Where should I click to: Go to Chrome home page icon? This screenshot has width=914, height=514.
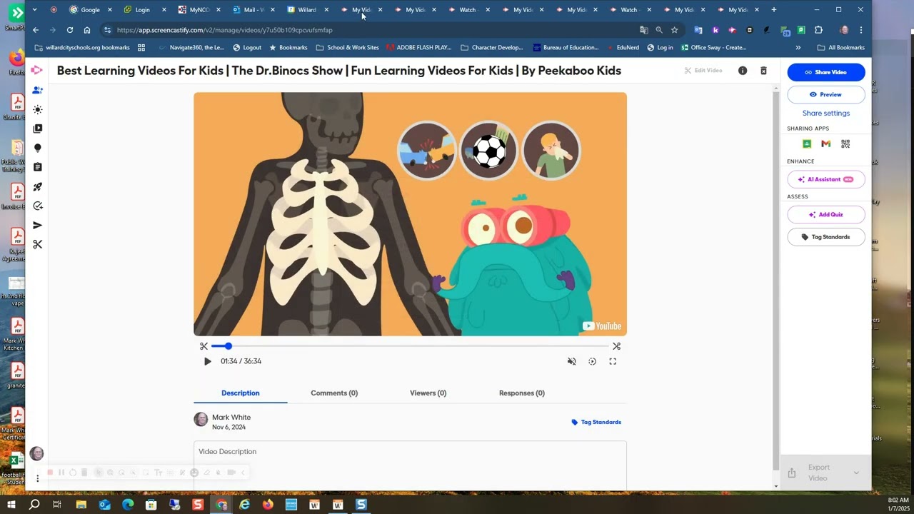point(87,30)
